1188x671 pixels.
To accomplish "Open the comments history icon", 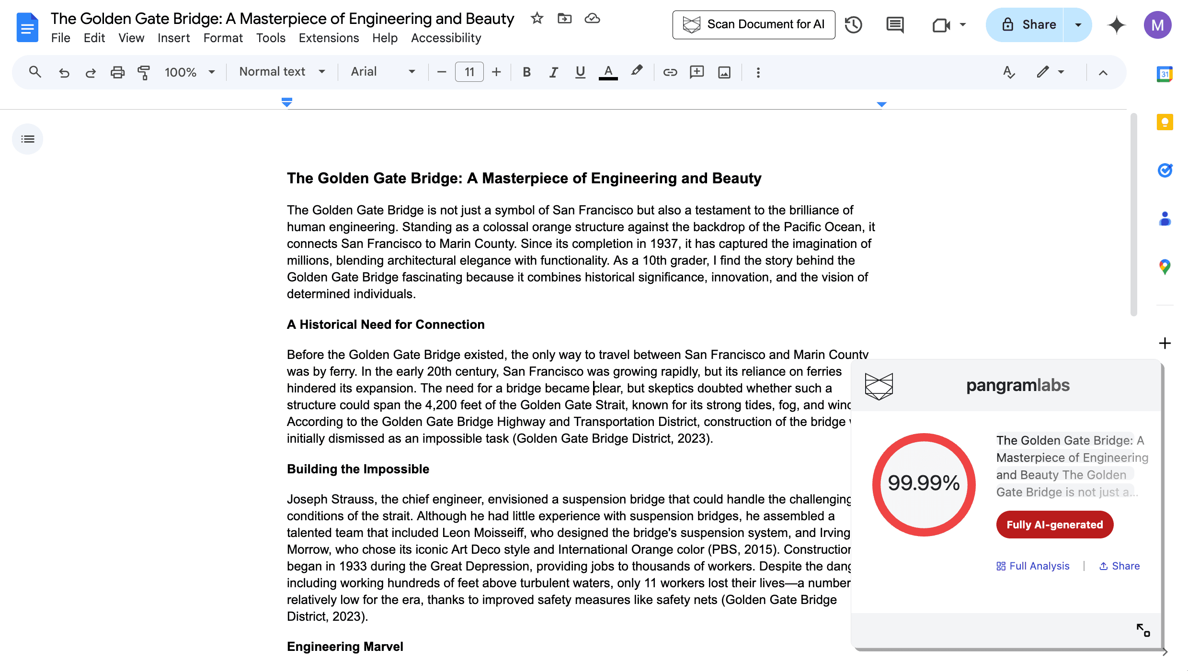I will click(894, 24).
